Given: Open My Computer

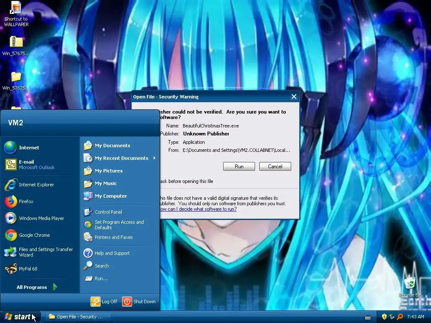Looking at the screenshot, I should point(111,196).
